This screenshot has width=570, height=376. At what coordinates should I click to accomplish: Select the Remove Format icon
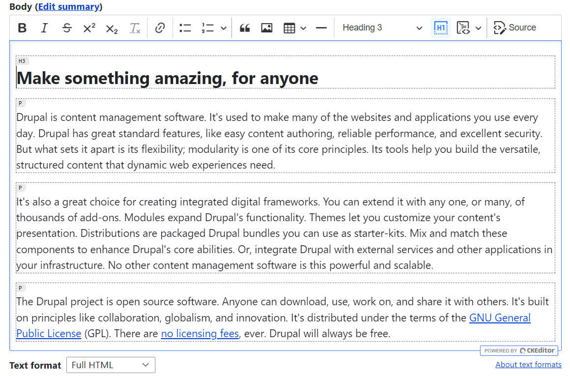tap(135, 28)
